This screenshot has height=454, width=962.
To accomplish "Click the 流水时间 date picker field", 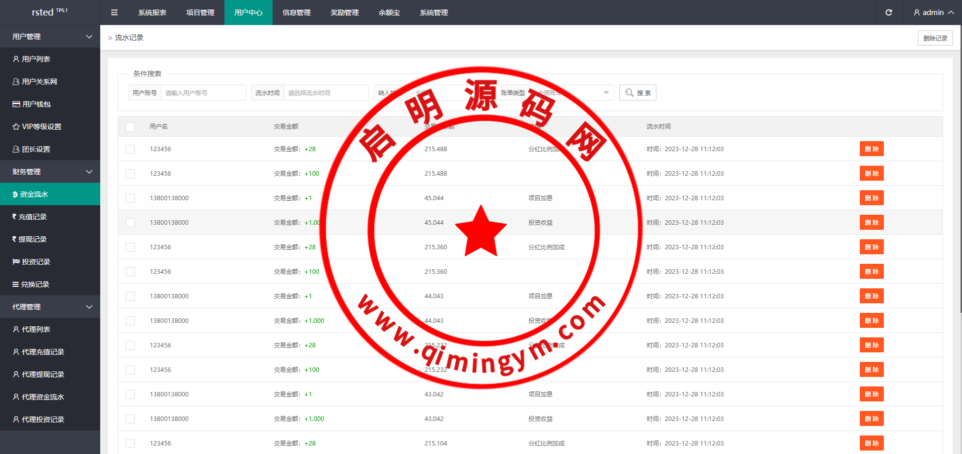I will click(326, 93).
